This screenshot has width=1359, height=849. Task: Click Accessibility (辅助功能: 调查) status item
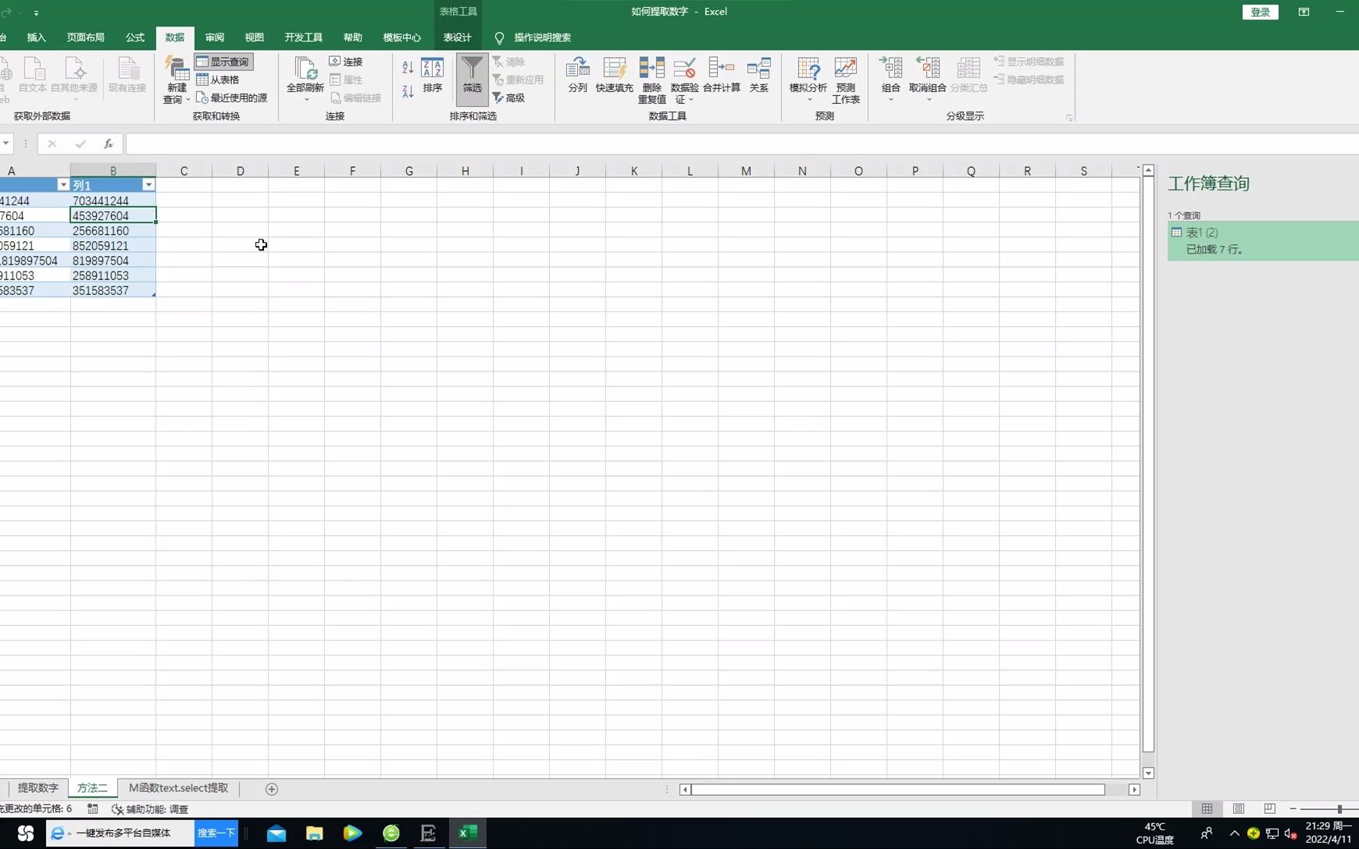150,809
